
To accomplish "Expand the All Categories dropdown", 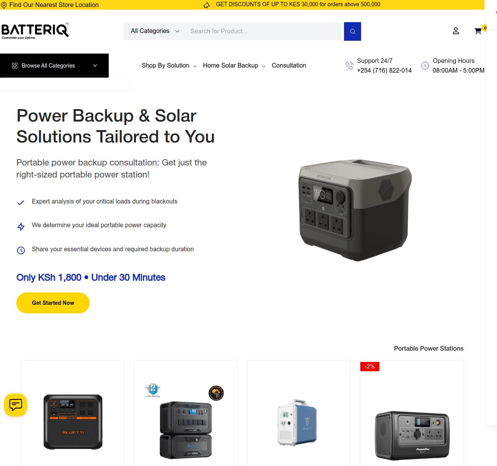I will click(x=154, y=31).
